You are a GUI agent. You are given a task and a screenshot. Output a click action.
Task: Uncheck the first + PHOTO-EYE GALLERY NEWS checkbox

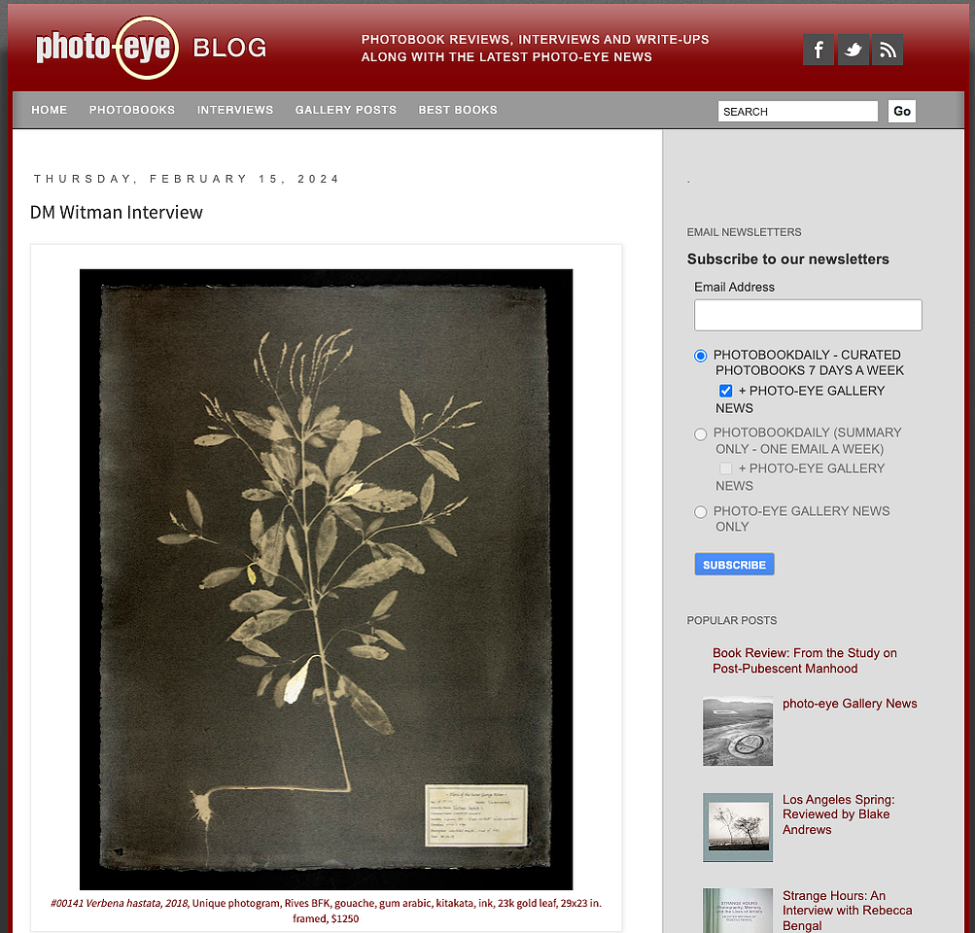[x=725, y=391]
